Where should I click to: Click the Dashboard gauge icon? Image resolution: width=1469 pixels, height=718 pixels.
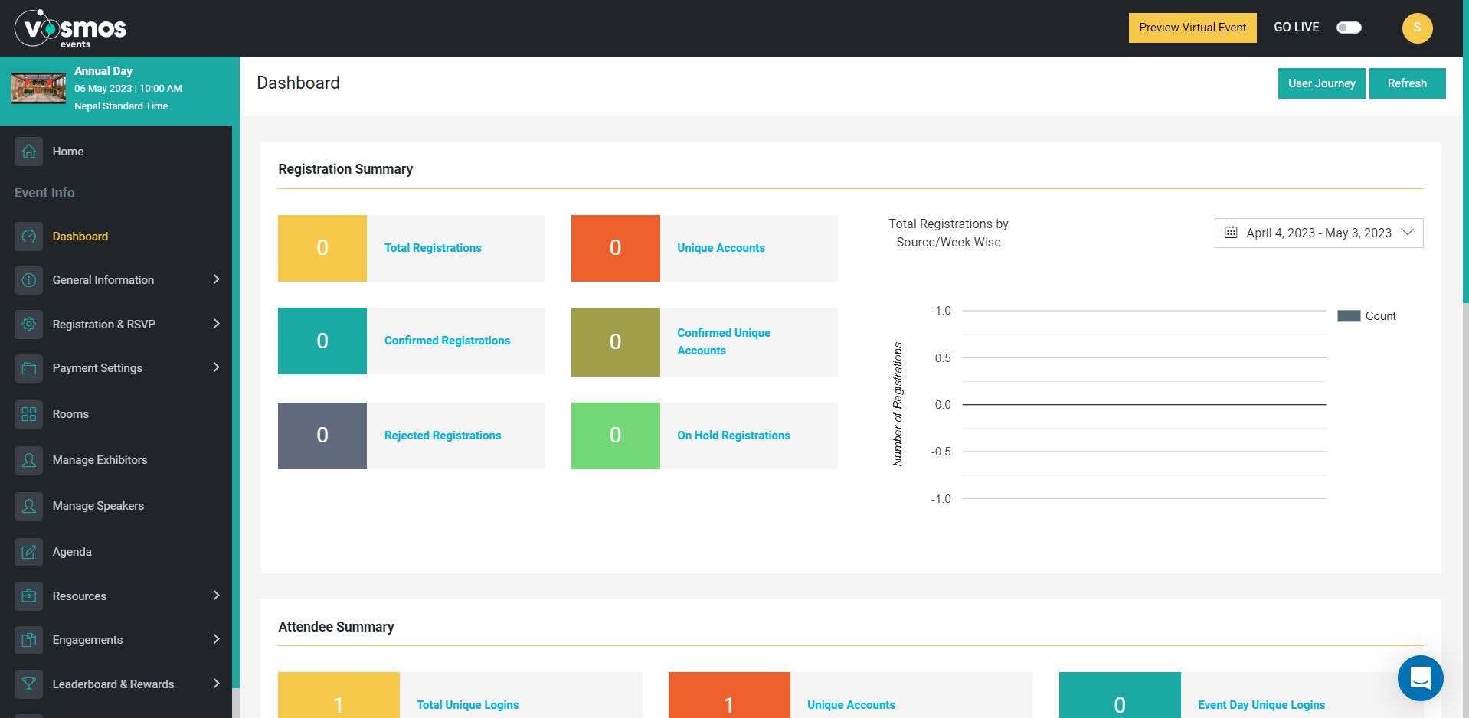click(x=28, y=237)
